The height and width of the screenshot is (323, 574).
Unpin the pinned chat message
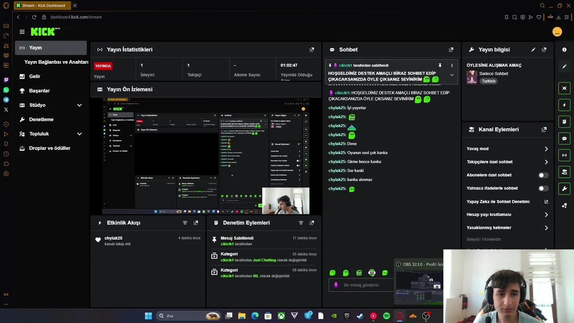440,65
